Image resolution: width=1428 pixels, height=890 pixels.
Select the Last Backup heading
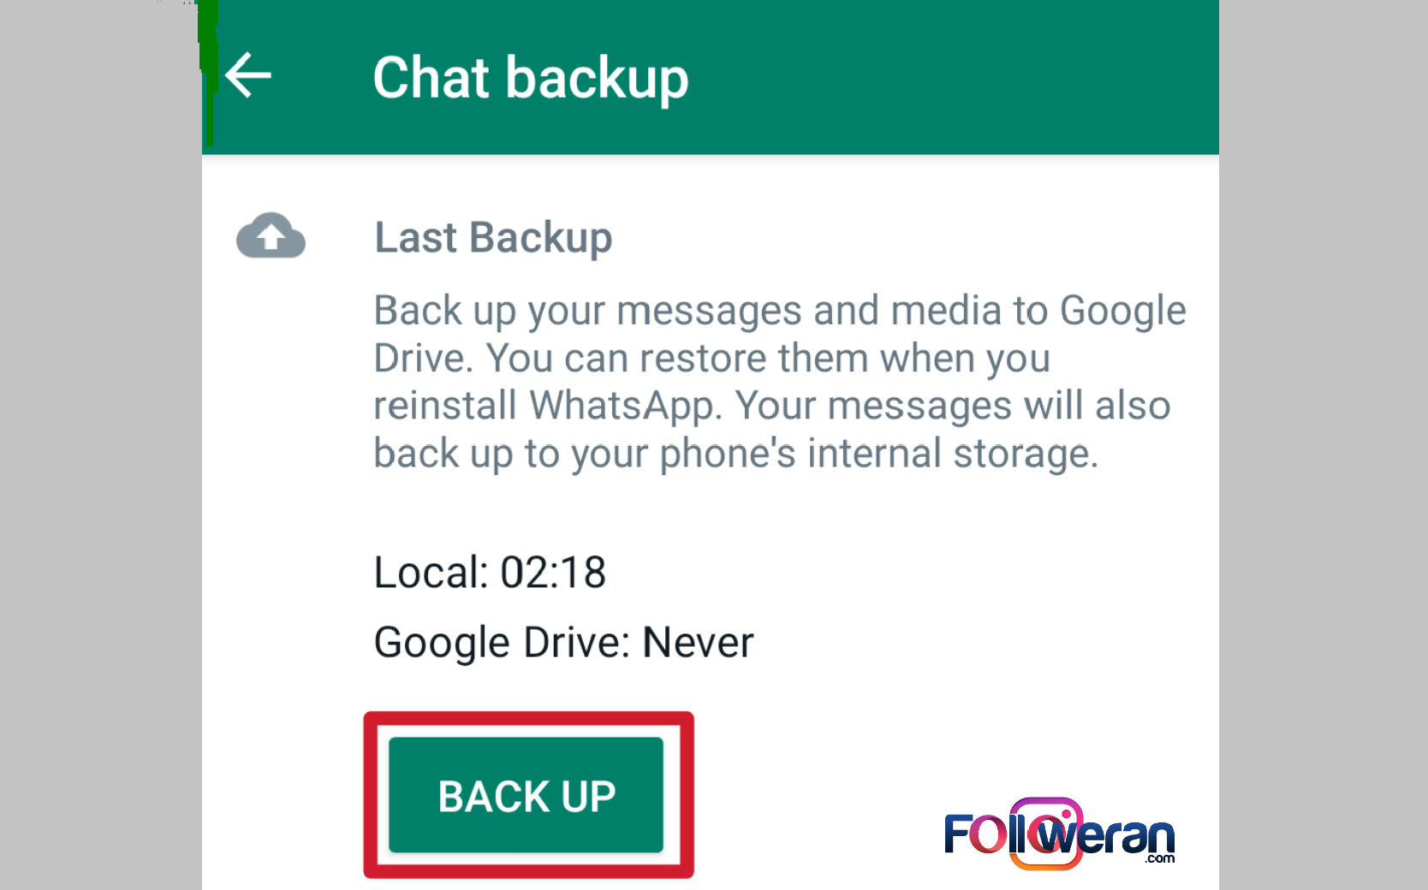click(493, 237)
